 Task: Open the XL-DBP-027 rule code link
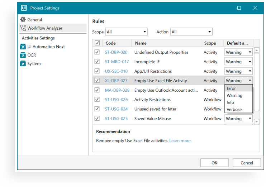click(116, 81)
